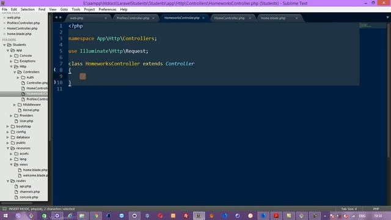Close the ProfilesController.php editor tab
391x220 pixels.
153,18
